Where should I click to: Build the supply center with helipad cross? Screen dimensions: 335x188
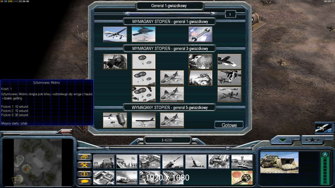[150, 162]
